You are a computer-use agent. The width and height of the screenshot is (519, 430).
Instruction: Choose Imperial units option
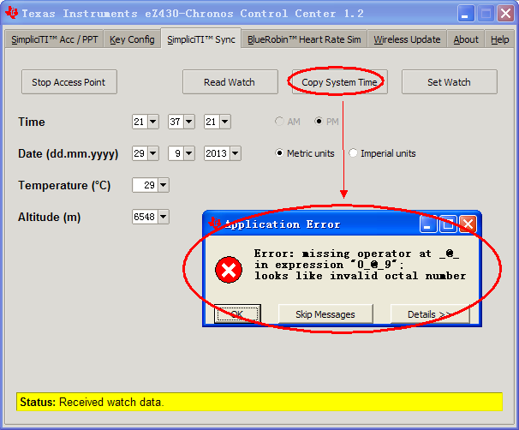pyautogui.click(x=353, y=153)
